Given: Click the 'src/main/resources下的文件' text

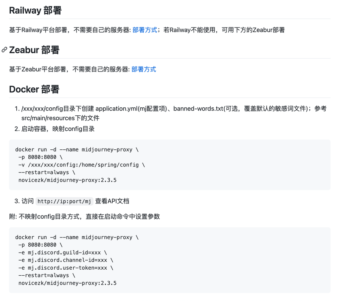Looking at the screenshot, I should [x=60, y=118].
